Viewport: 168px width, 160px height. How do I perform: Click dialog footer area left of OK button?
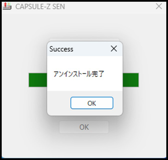pyautogui.click(x=59, y=103)
